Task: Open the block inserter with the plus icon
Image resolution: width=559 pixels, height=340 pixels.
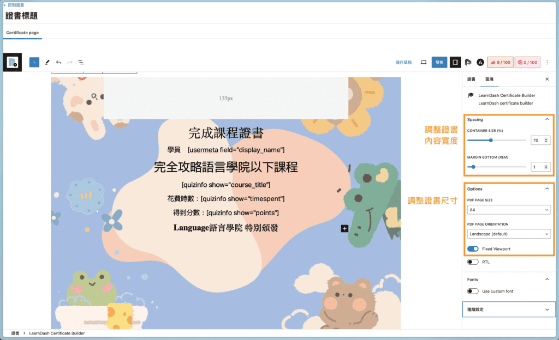Action: (34, 62)
